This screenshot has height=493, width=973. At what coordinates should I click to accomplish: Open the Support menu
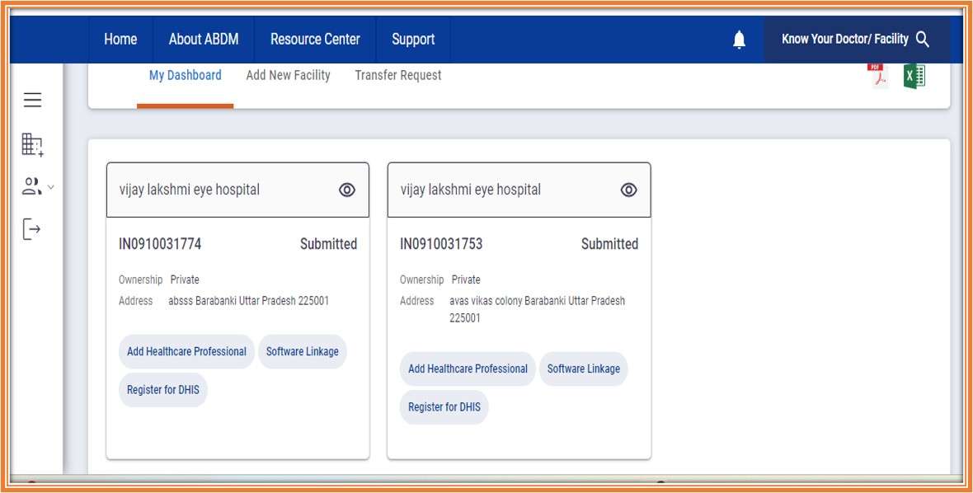[412, 39]
